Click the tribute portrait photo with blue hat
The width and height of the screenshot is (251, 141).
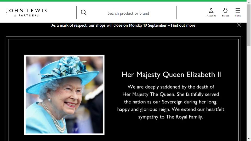[x=64, y=95]
